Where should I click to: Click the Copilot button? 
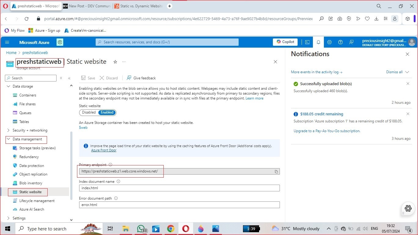pos(285,42)
